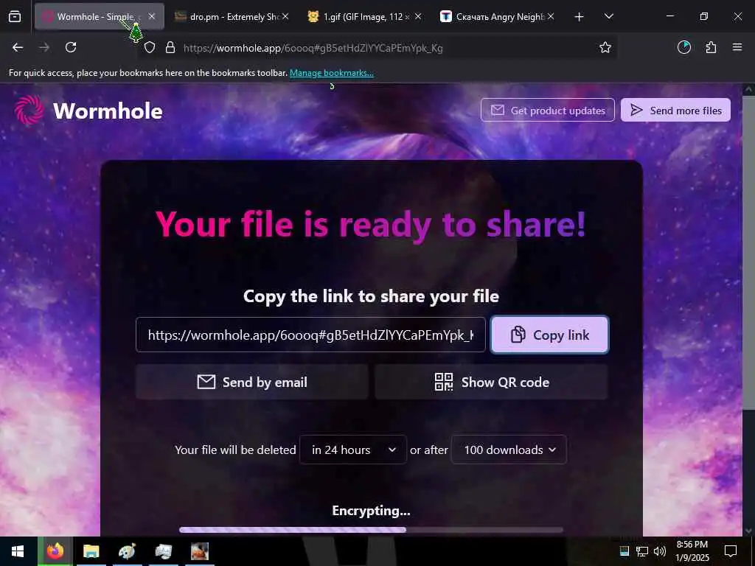
Task: Open the in 24 hours expiry dropdown
Action: click(353, 450)
